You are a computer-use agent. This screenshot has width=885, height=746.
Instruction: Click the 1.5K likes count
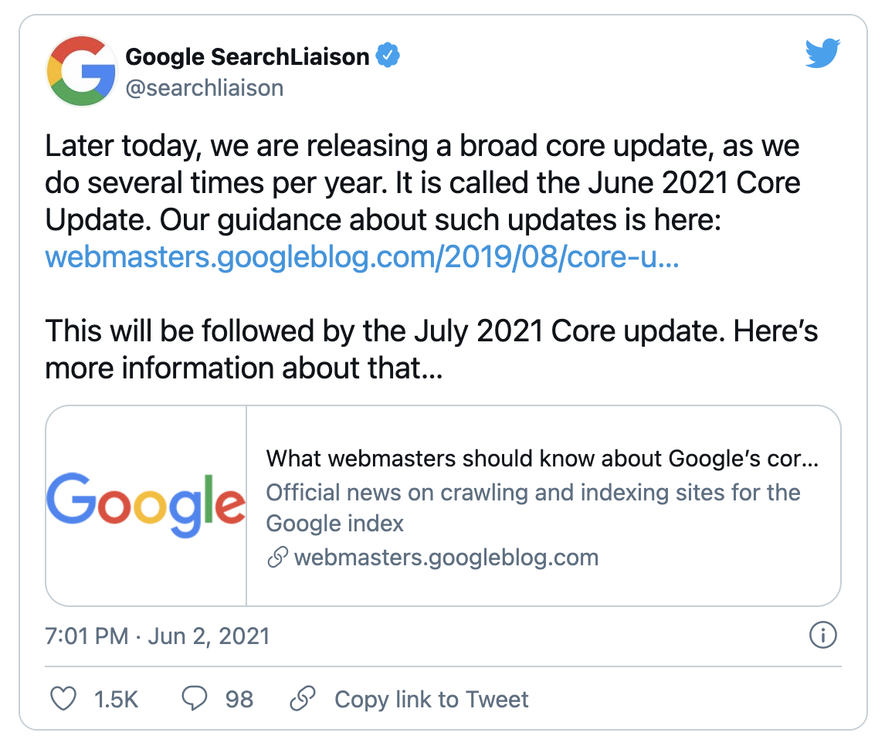pos(116,699)
